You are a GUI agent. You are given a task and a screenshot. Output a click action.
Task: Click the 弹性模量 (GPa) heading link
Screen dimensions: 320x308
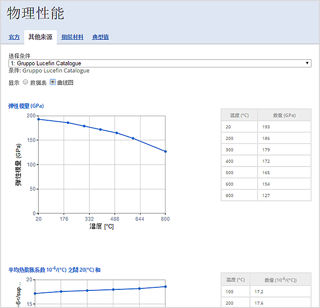(x=26, y=106)
